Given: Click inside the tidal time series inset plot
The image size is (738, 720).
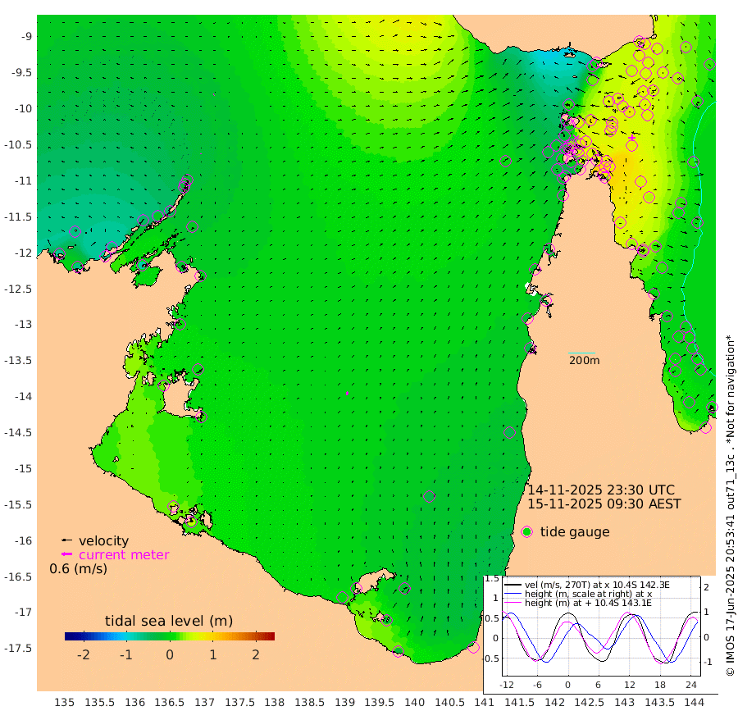Looking at the screenshot, I should (602, 627).
